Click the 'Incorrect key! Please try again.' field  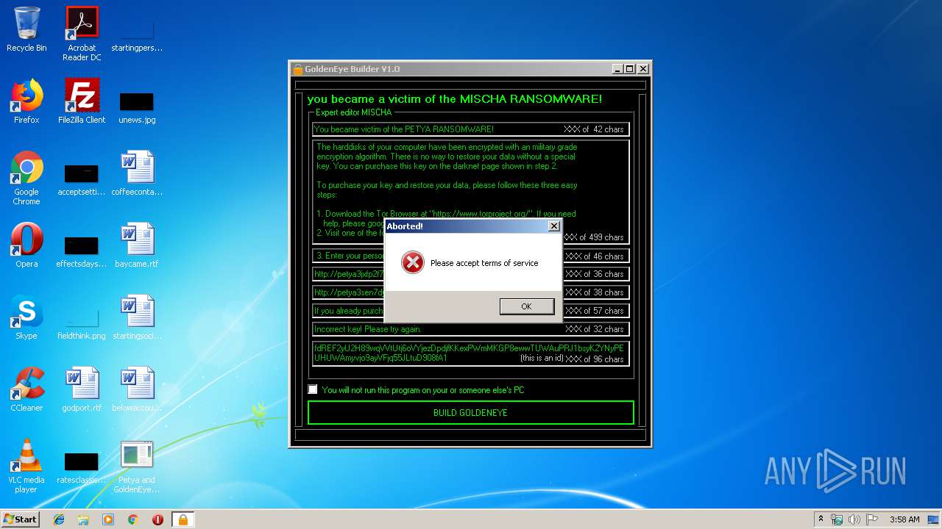[470, 329]
